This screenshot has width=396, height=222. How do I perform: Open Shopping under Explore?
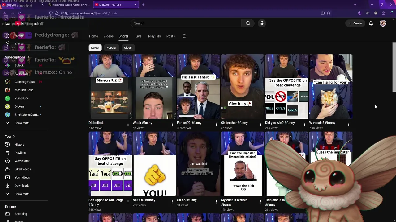click(21, 214)
